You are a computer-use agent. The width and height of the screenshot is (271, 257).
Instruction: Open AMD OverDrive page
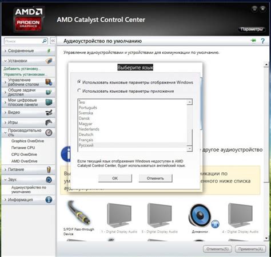click(24, 161)
